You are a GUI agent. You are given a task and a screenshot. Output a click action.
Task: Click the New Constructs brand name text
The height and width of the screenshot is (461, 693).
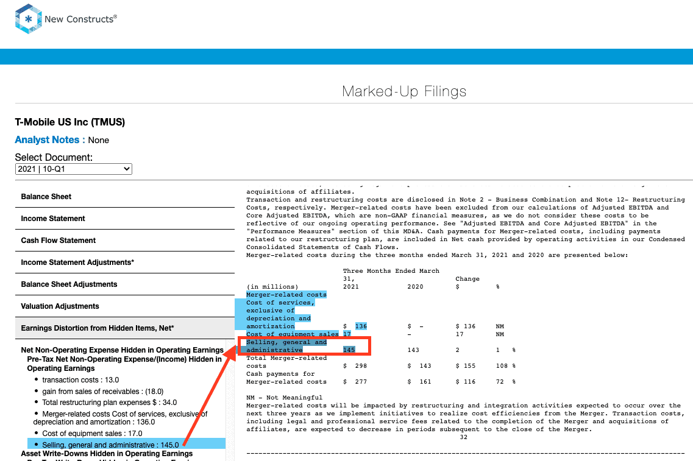pyautogui.click(x=81, y=19)
